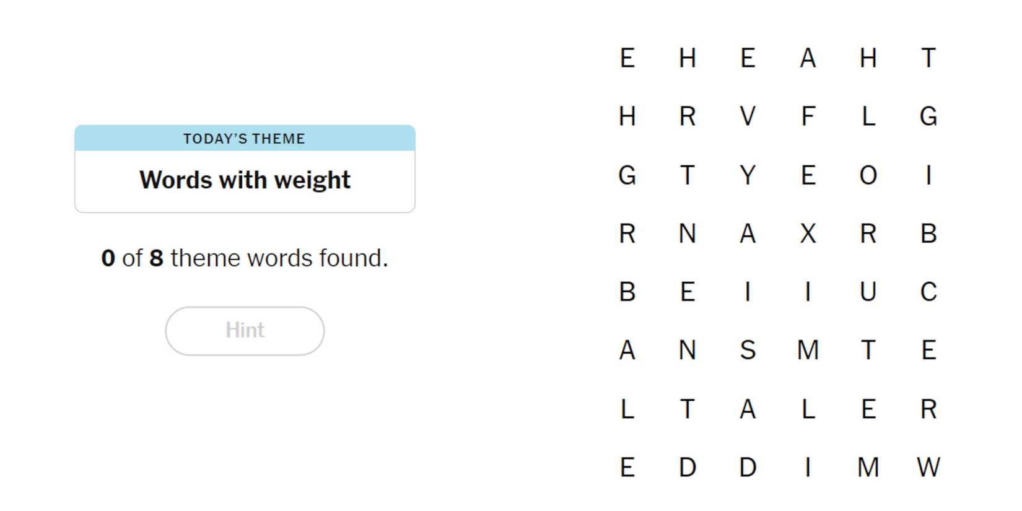The height and width of the screenshot is (511, 1022).
Task: Pick the letter O in the grid
Action: click(x=868, y=175)
